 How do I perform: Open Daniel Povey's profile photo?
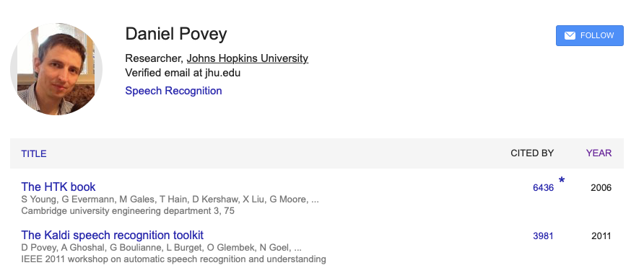point(56,69)
